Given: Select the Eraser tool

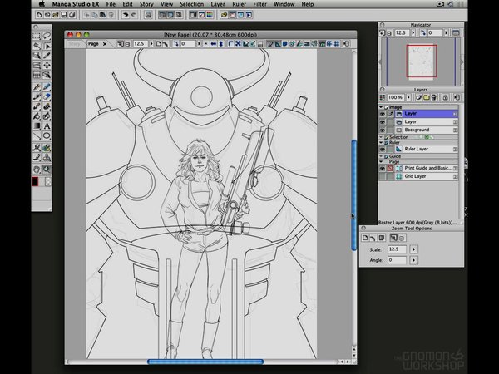Looking at the screenshot, I should coord(47,96).
